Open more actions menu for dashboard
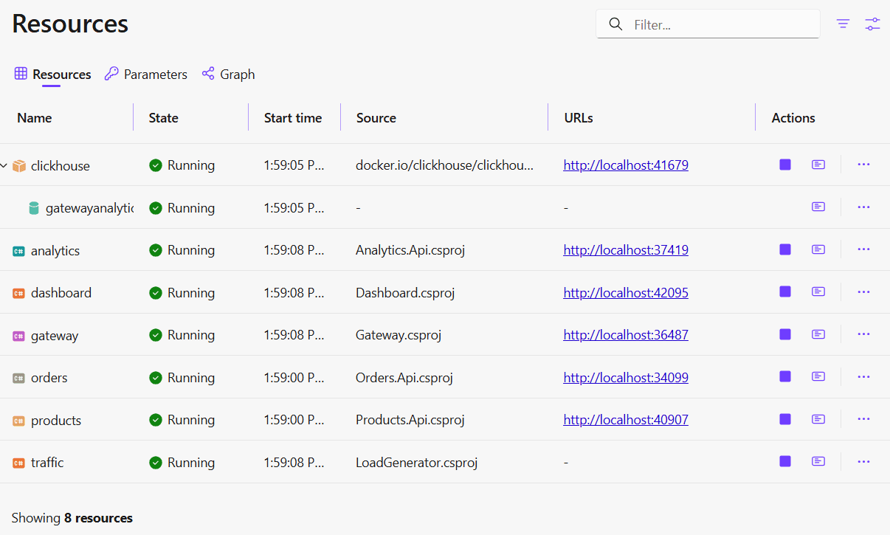Viewport: 890px width, 535px height. pyautogui.click(x=864, y=291)
